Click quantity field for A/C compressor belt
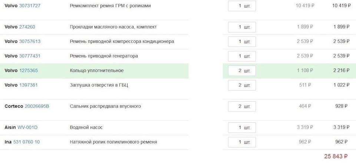Viewport: 356px width, 163px height. (x=242, y=41)
